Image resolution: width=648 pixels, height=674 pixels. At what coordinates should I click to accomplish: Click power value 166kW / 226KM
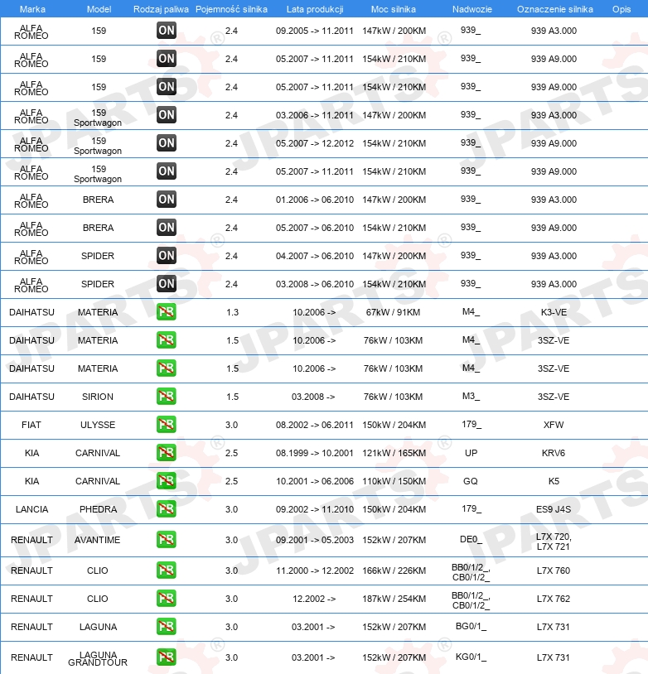click(394, 570)
